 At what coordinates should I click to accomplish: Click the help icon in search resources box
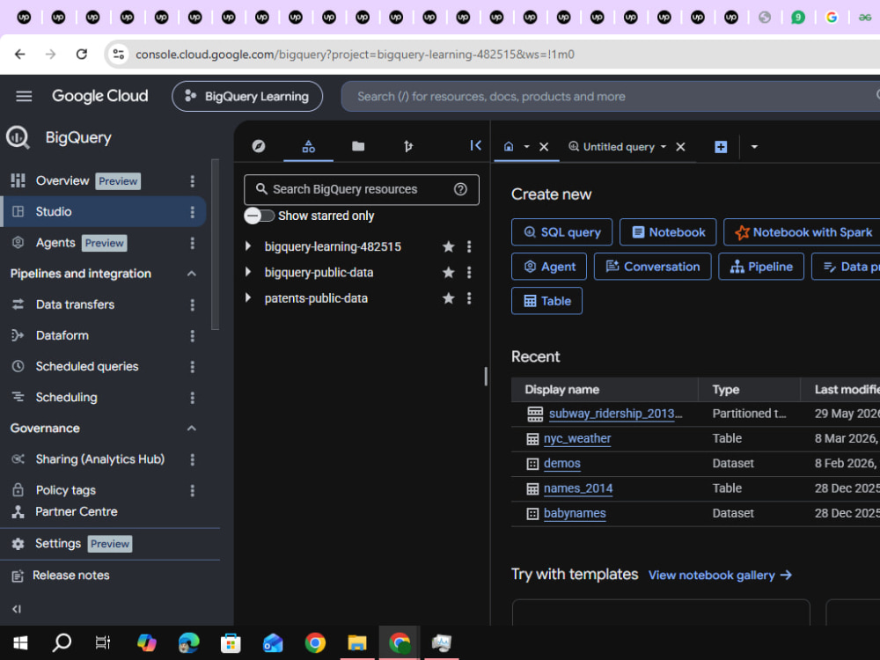[x=460, y=189]
